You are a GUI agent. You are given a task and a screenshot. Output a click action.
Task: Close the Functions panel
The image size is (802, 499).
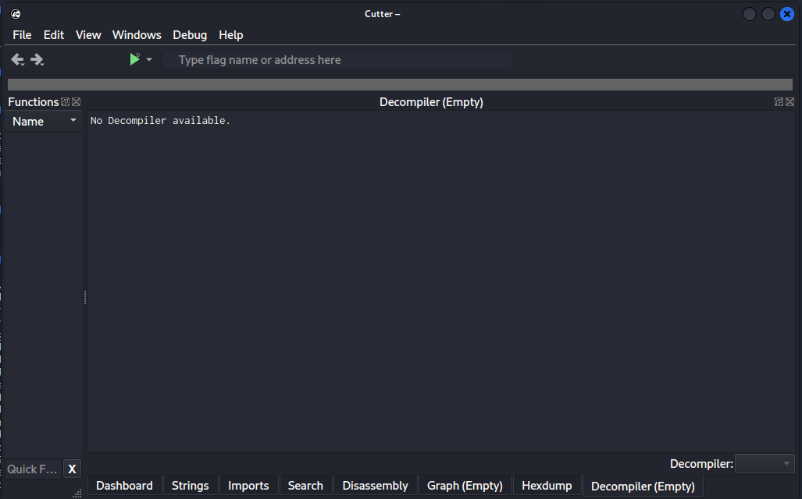(x=76, y=102)
